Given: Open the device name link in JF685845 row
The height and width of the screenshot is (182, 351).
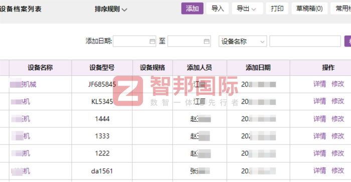Looking at the screenshot, I should [23, 84].
